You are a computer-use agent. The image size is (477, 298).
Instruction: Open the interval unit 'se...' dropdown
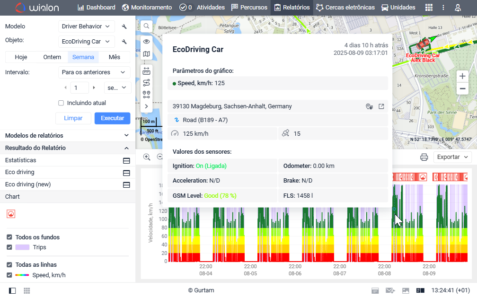pyautogui.click(x=117, y=88)
